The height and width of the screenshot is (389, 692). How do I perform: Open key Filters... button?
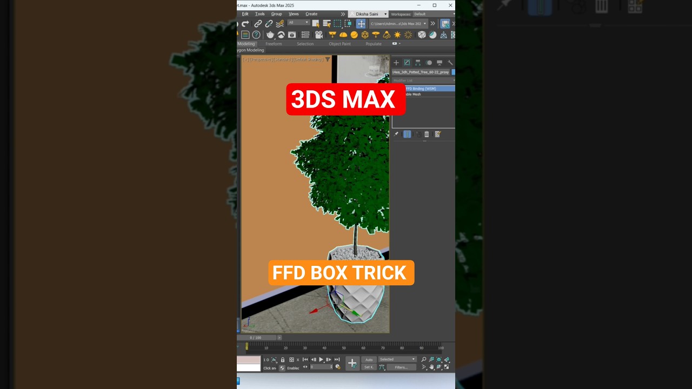(x=401, y=367)
